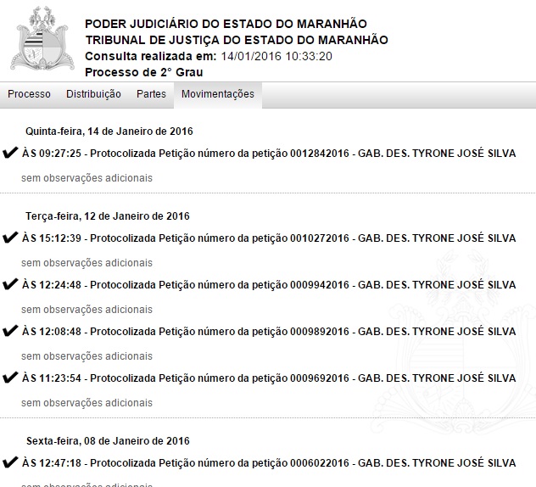Viewport: 536px width, 487px height.
Task: Select petition 0009692016 movement entry
Action: tap(269, 378)
